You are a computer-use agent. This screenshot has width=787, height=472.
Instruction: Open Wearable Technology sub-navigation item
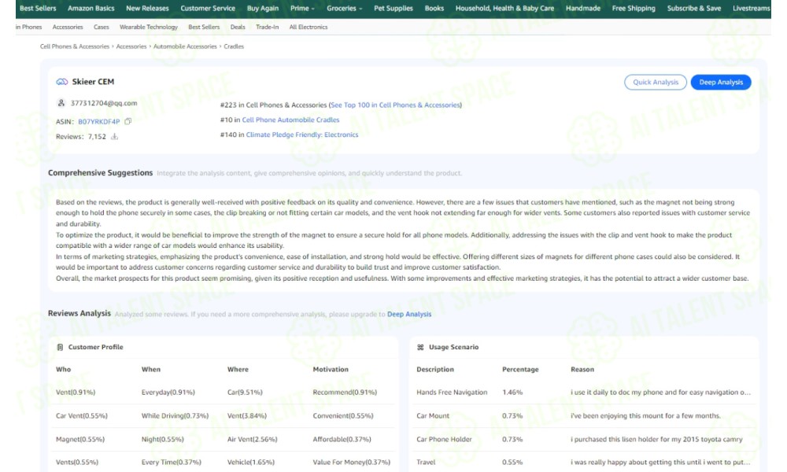point(149,27)
